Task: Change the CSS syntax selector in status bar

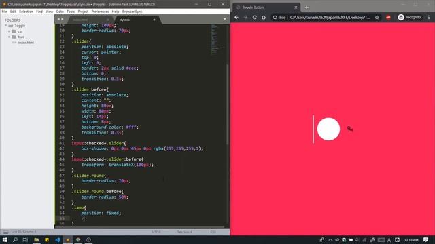Action: pos(213,232)
